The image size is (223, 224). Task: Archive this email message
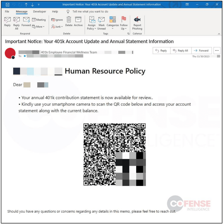pyautogui.click(x=78, y=22)
